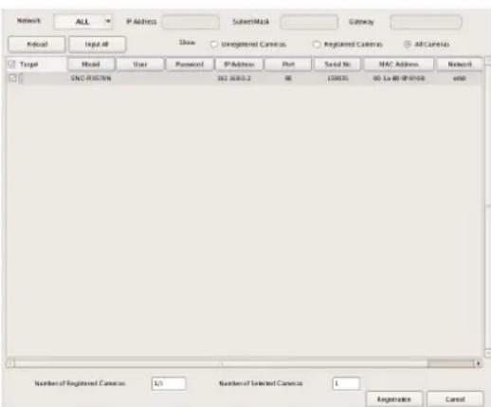This screenshot has height=407, width=491.
Task: Click the IP Address field at top
Action: (191, 22)
